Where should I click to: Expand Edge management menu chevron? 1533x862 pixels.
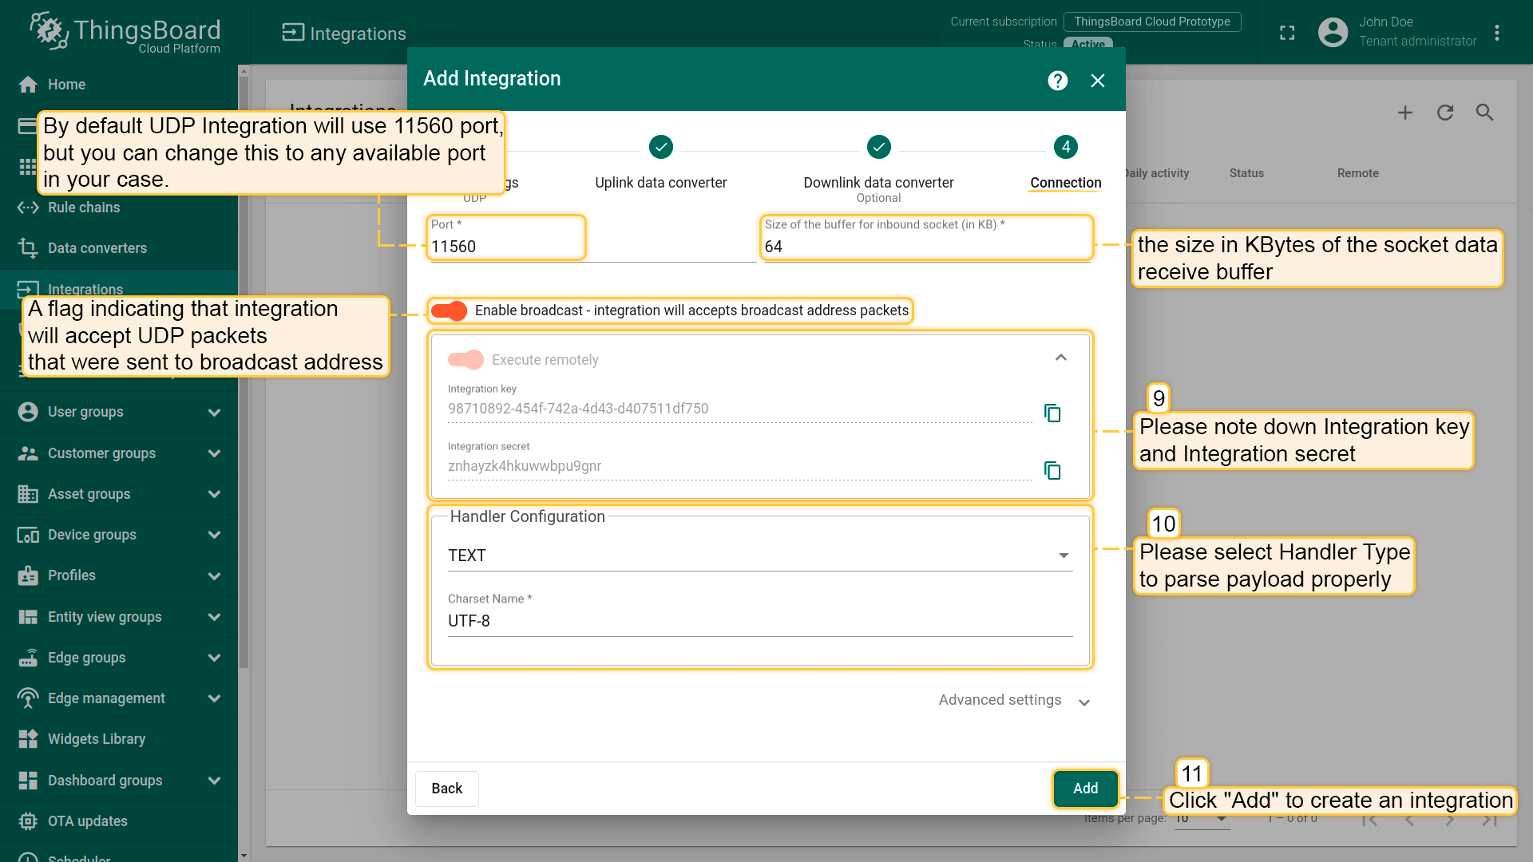click(214, 698)
